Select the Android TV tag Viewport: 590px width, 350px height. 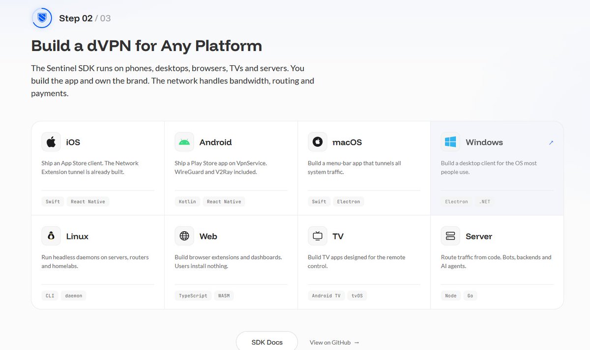click(326, 296)
